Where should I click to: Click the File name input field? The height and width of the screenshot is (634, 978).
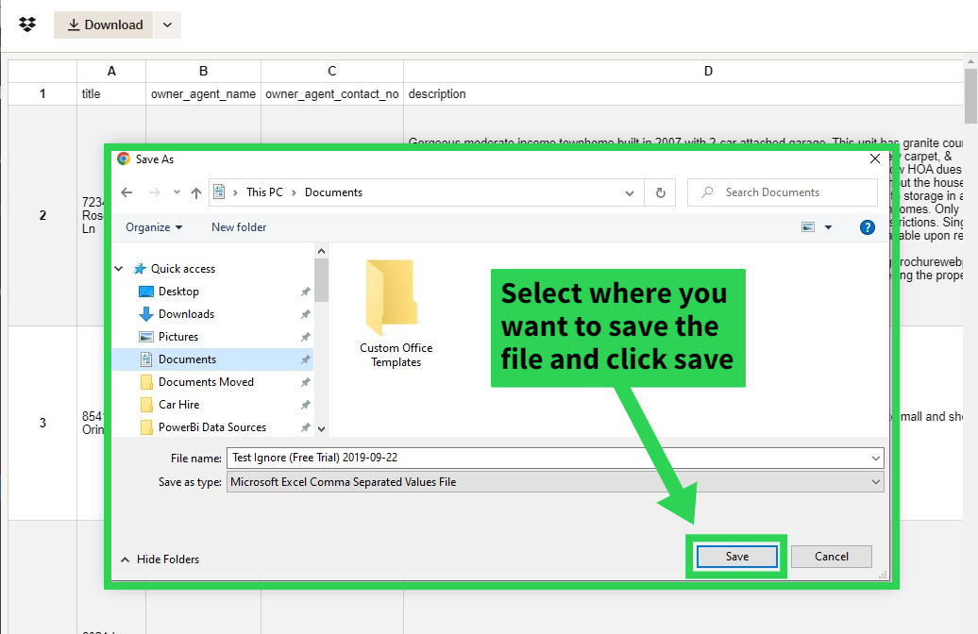548,458
